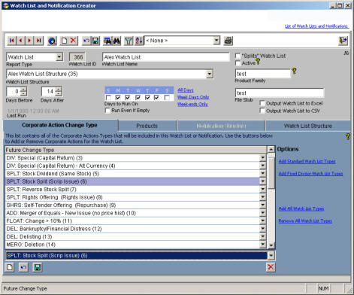
Task: Toggle Run Even If Empty checkbox
Action: tap(107, 111)
